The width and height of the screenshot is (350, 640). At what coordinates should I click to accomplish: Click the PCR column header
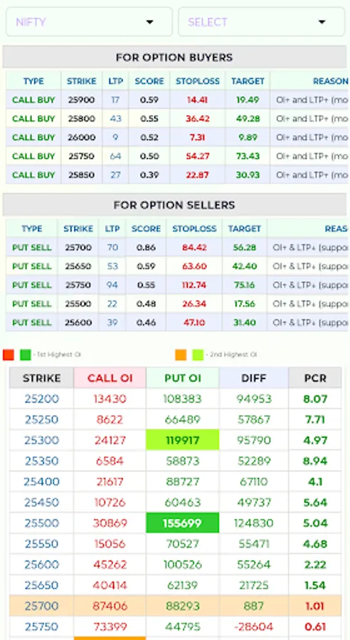315,378
